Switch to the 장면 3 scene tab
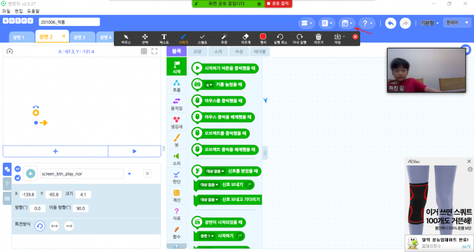This screenshot has height=252, width=474. 79,37
